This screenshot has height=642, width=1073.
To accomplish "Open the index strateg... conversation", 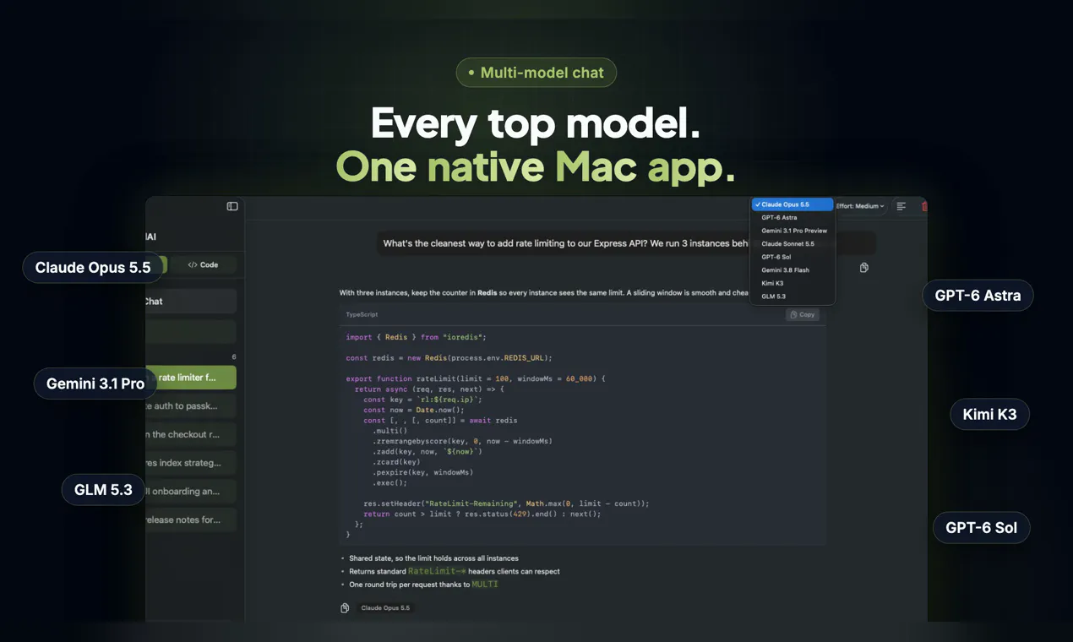I will point(191,463).
